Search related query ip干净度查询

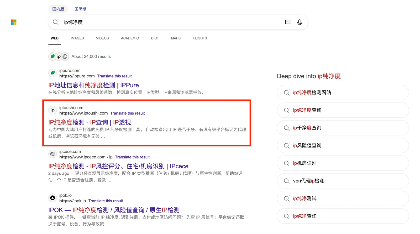(x=343, y=128)
